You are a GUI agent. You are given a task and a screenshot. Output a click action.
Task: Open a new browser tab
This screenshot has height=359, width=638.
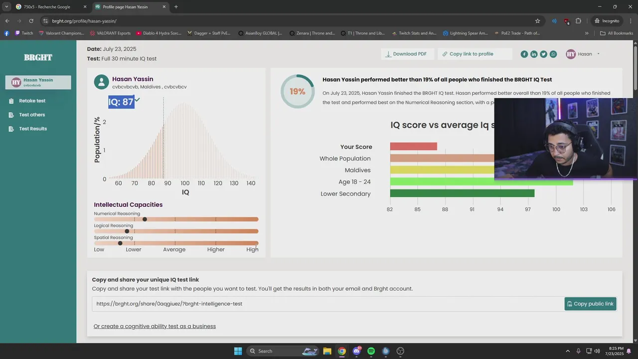[x=176, y=7]
